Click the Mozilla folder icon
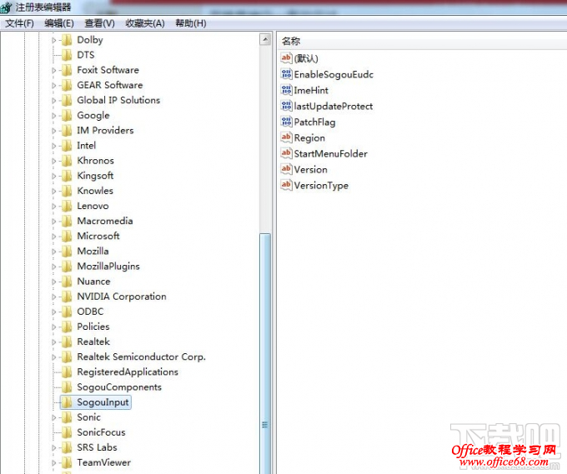Viewport: 567px width, 474px height. (x=67, y=251)
